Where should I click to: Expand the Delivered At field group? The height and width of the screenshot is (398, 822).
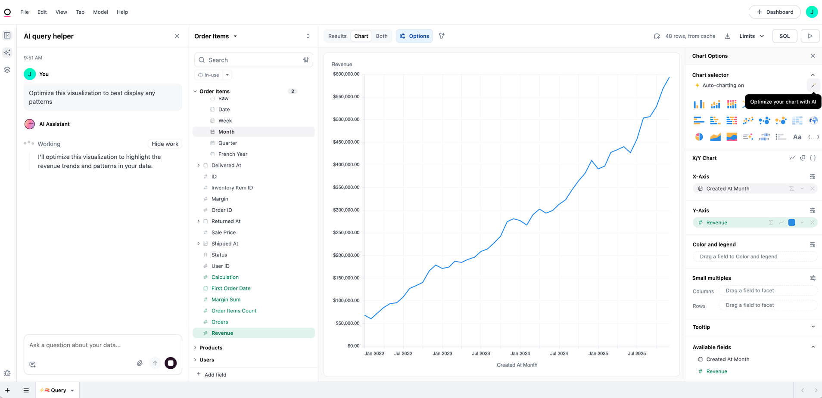pyautogui.click(x=198, y=165)
